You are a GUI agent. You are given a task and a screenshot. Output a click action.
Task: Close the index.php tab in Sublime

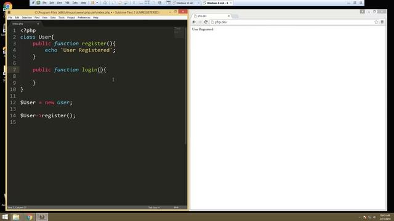tap(38, 24)
